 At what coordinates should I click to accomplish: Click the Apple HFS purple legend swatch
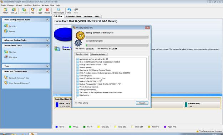click(x=165, y=127)
